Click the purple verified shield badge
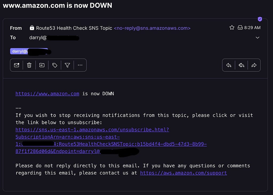 (x=260, y=19)
